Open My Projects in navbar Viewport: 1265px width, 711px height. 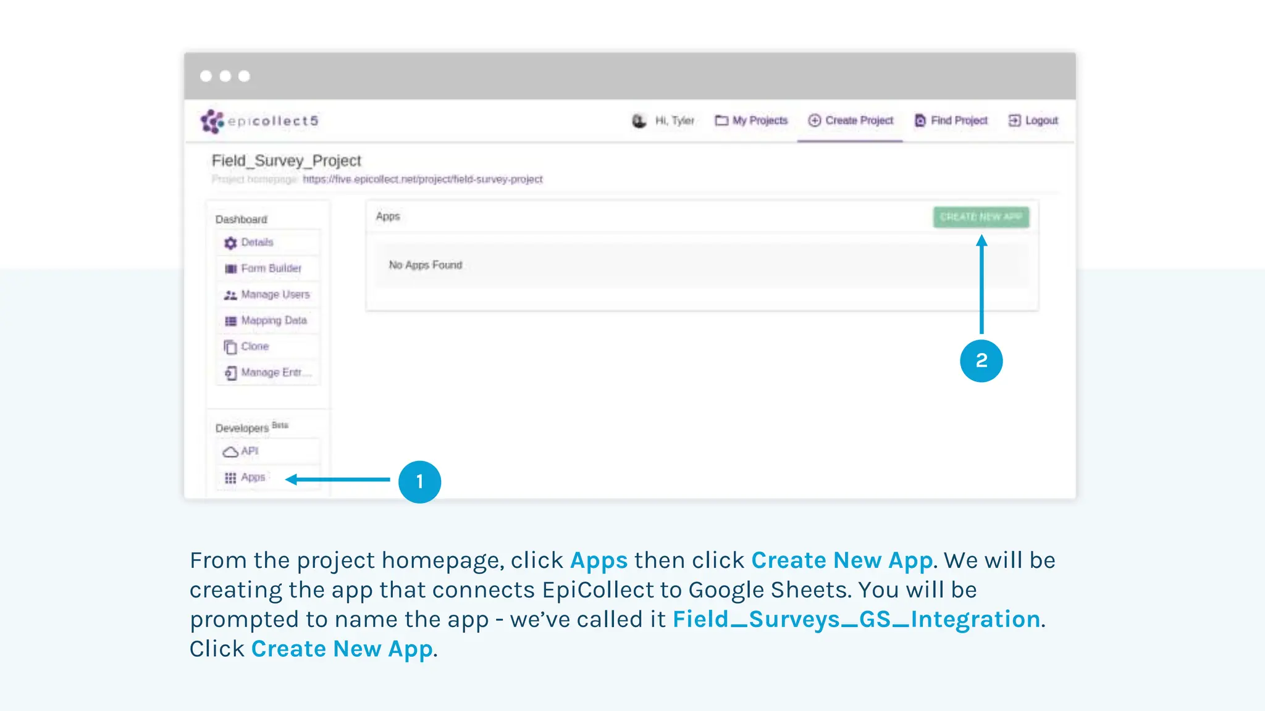tap(752, 120)
